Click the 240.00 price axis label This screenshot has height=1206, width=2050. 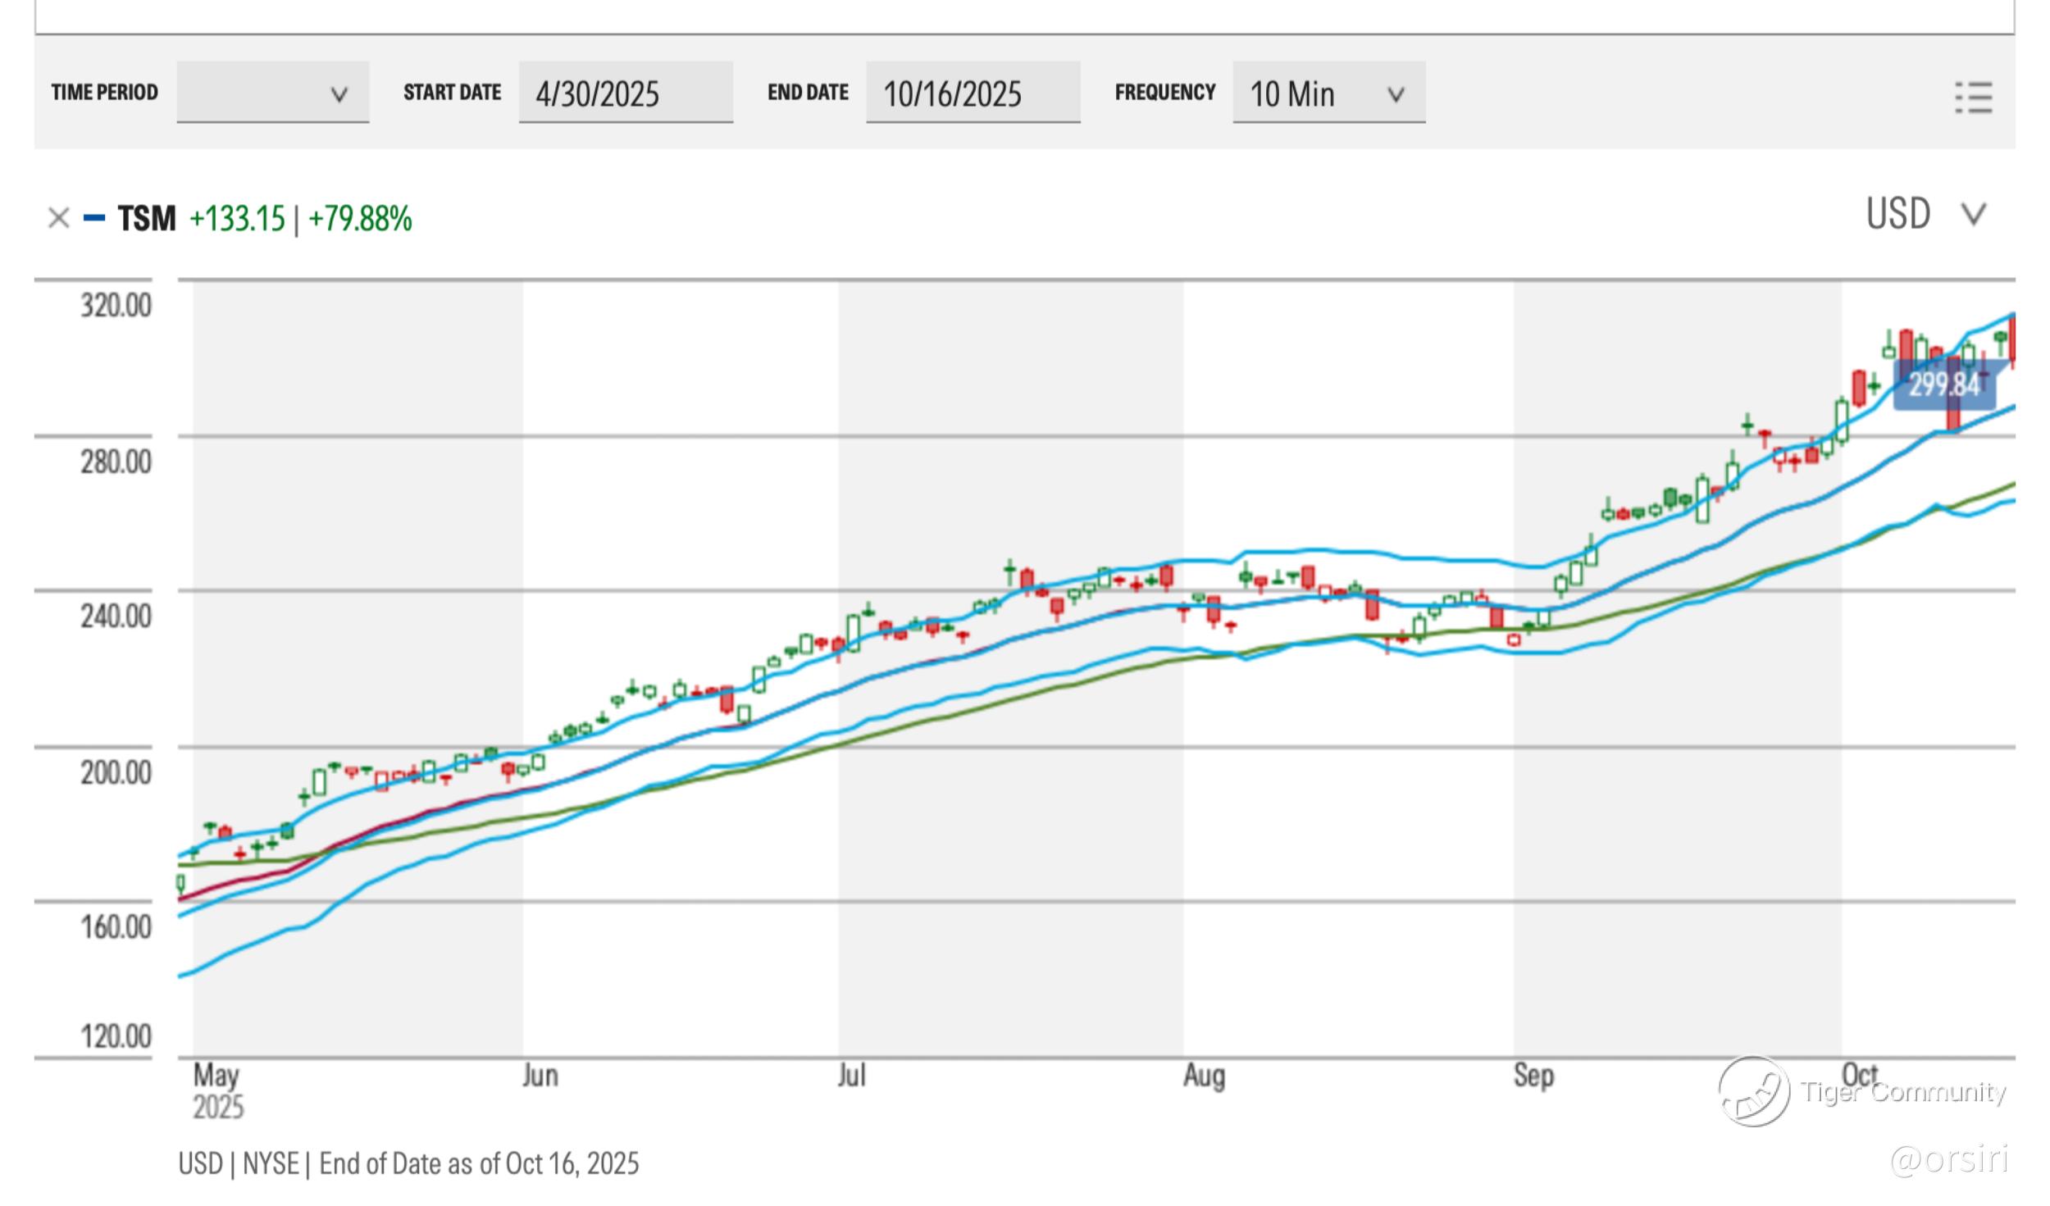coord(116,615)
